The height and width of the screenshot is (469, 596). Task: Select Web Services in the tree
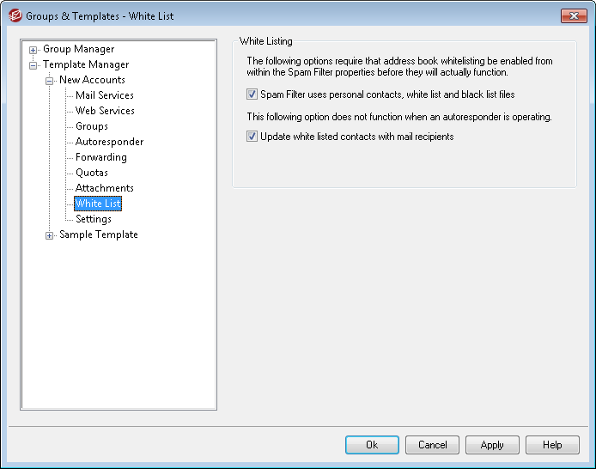pos(105,111)
